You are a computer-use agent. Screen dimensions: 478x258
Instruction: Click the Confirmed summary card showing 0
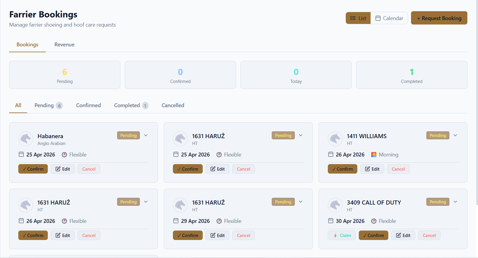(180, 75)
